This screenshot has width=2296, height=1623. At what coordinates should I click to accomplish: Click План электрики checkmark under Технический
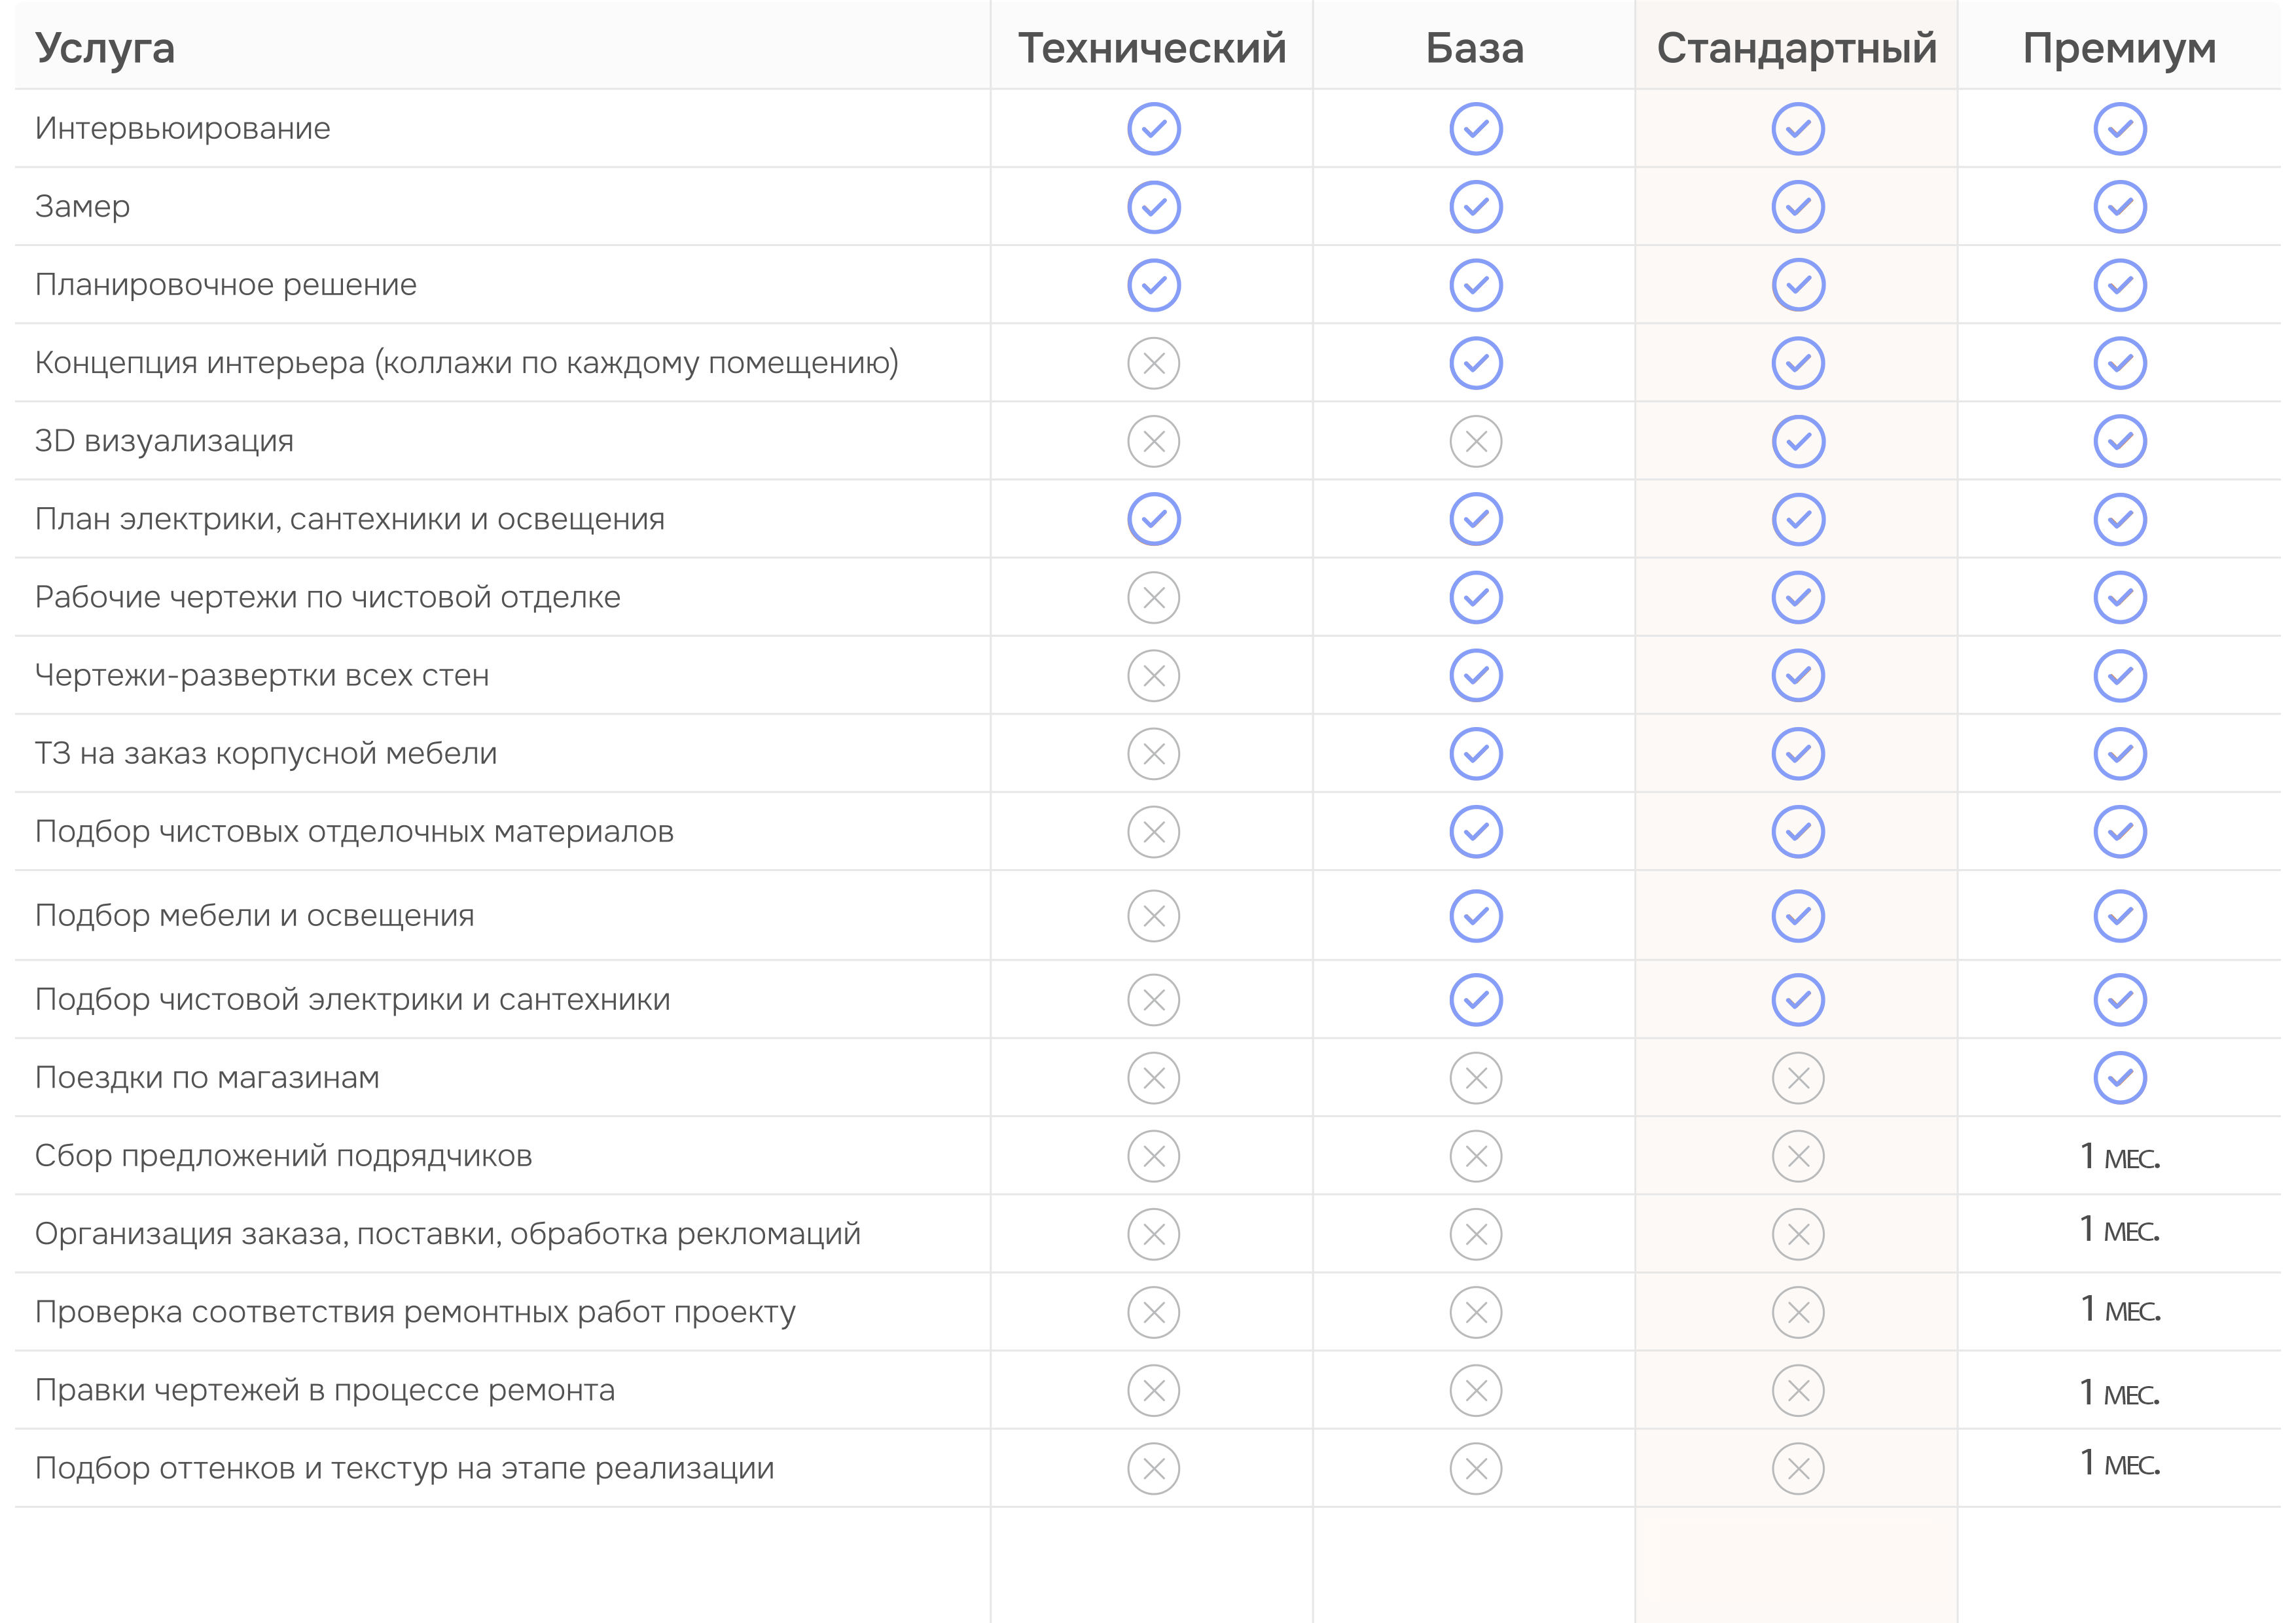(1153, 519)
